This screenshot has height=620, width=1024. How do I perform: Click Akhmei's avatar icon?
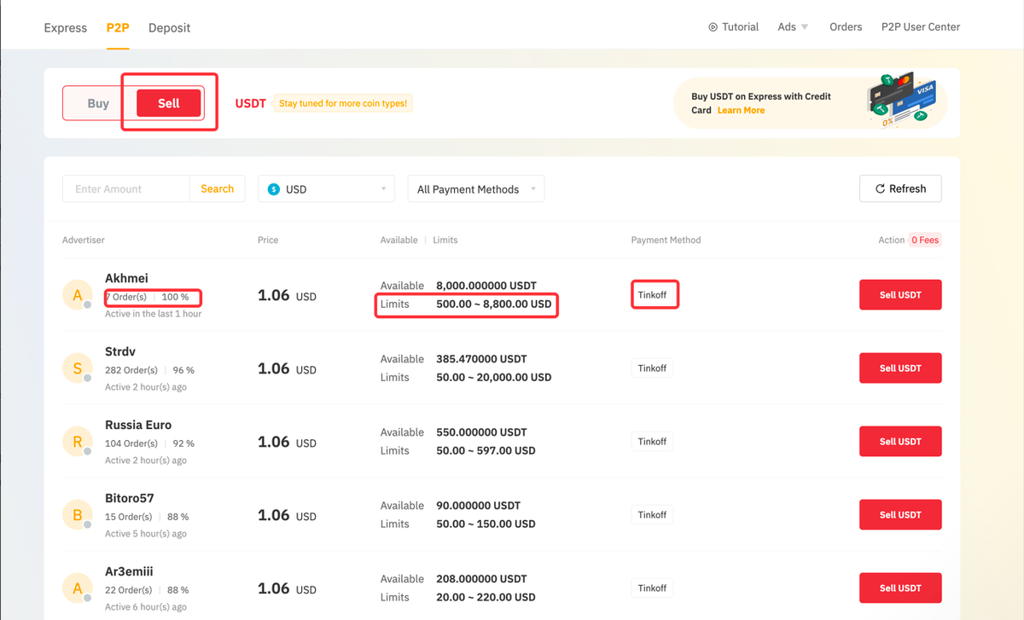tap(78, 295)
